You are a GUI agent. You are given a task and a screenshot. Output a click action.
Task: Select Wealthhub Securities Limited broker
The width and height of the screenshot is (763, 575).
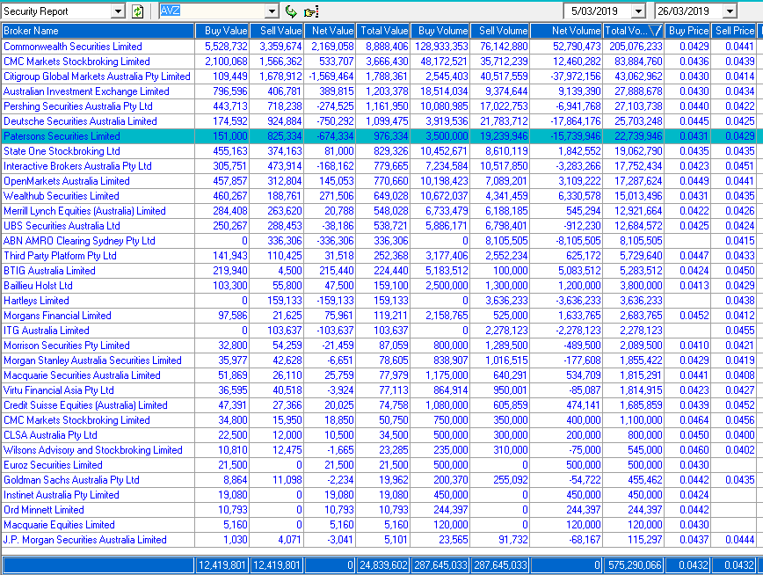pyautogui.click(x=62, y=196)
